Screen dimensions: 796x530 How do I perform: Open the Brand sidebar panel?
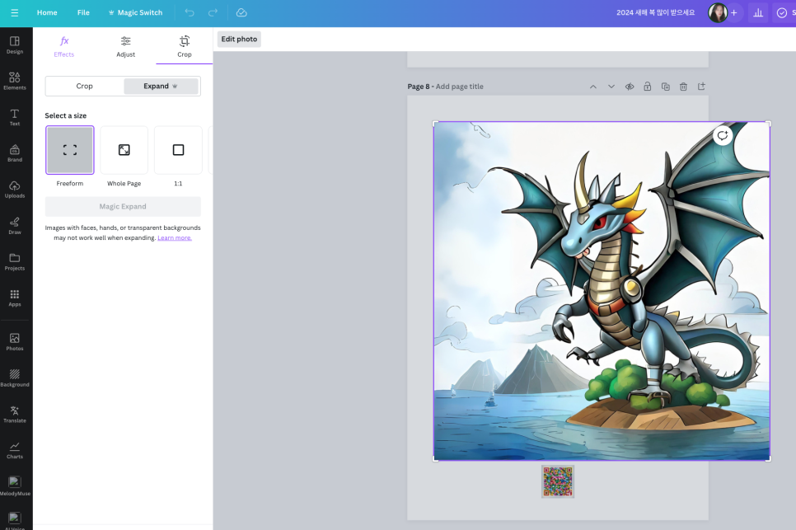click(15, 153)
